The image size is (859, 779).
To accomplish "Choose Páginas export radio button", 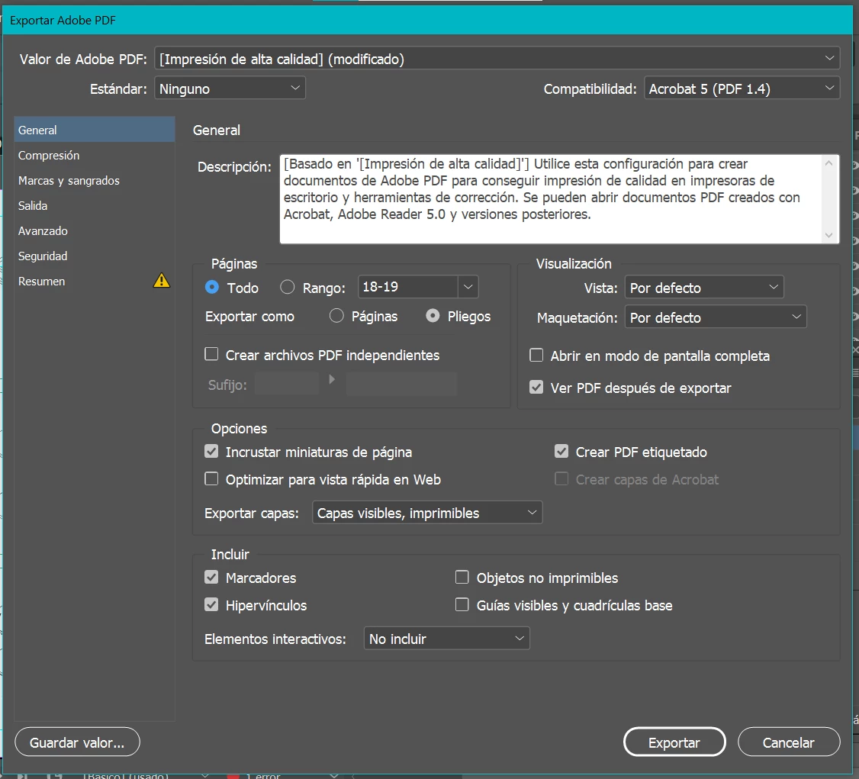I will coord(336,316).
